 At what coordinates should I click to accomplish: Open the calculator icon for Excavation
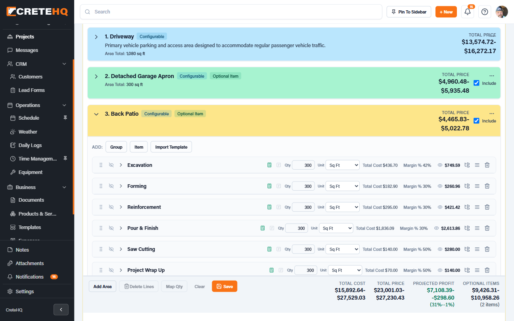[x=270, y=165]
